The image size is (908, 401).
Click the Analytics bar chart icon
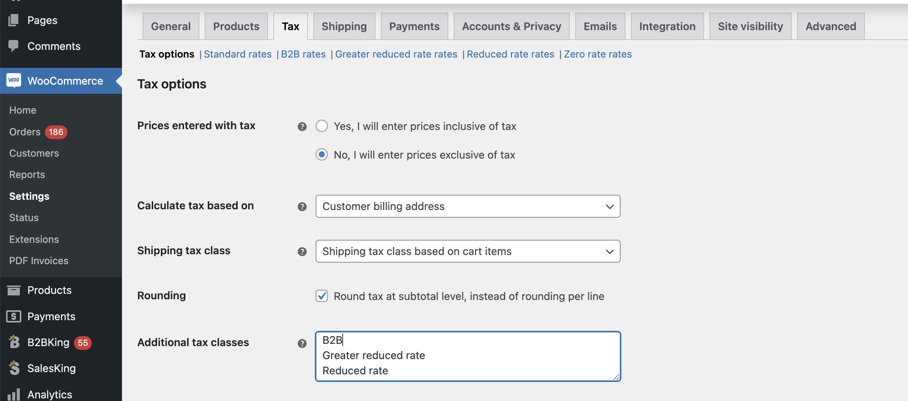pyautogui.click(x=14, y=395)
